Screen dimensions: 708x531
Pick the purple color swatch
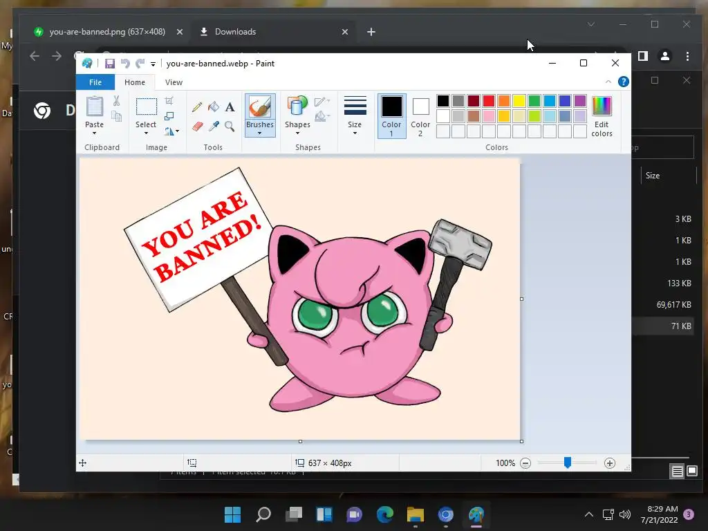pos(580,101)
